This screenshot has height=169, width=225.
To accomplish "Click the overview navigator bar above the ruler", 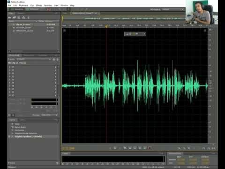I will [x=124, y=19].
